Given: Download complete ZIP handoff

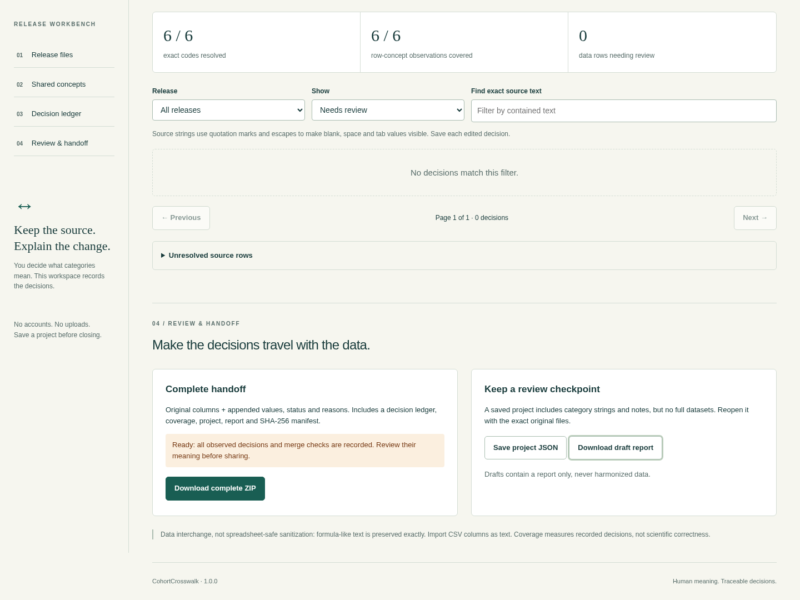Looking at the screenshot, I should tap(215, 488).
